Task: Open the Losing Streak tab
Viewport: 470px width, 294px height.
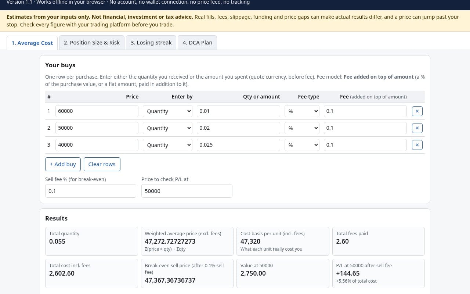Action: click(x=151, y=42)
